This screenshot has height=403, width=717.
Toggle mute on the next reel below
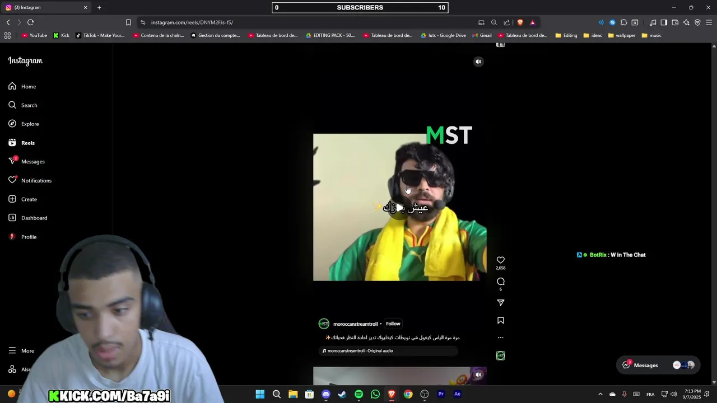[x=478, y=375]
